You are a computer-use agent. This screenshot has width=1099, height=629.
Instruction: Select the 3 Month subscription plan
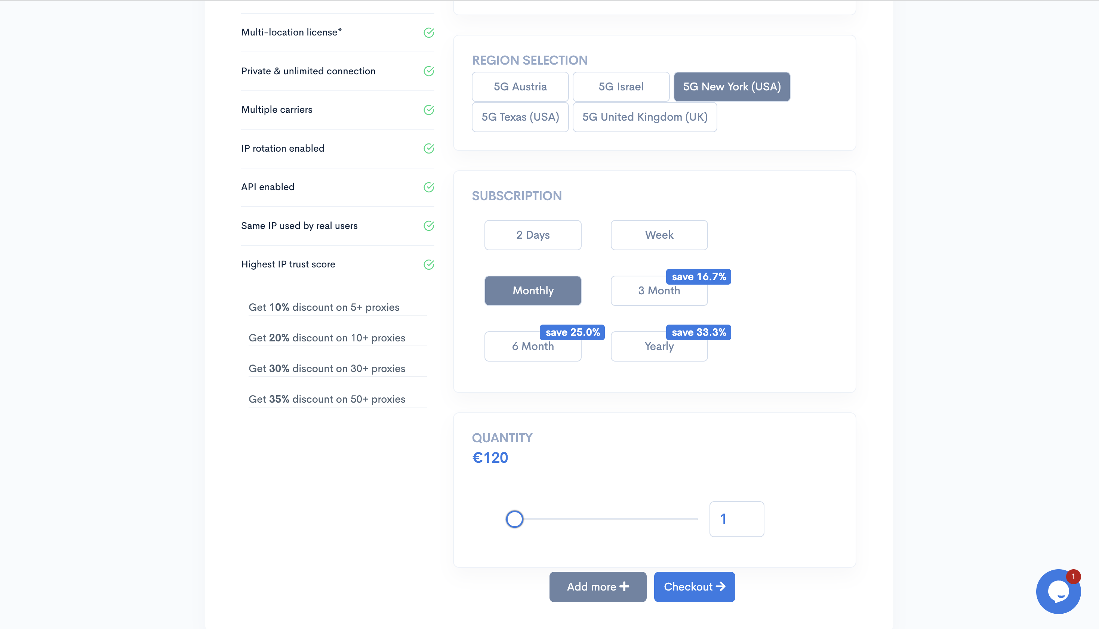(x=659, y=290)
